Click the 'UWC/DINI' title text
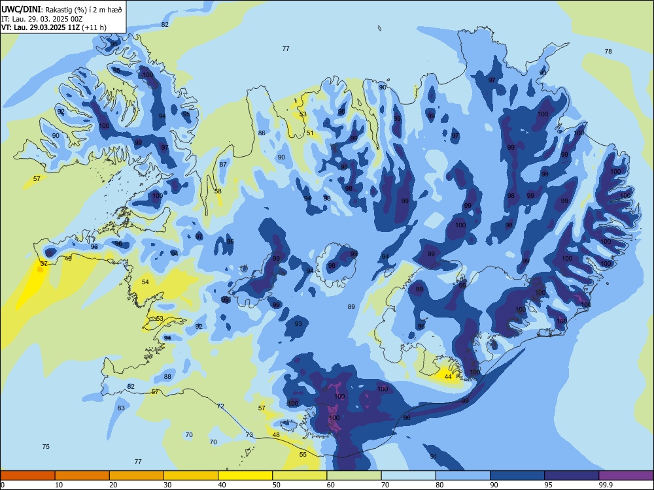The width and height of the screenshot is (654, 490). pyautogui.click(x=21, y=9)
